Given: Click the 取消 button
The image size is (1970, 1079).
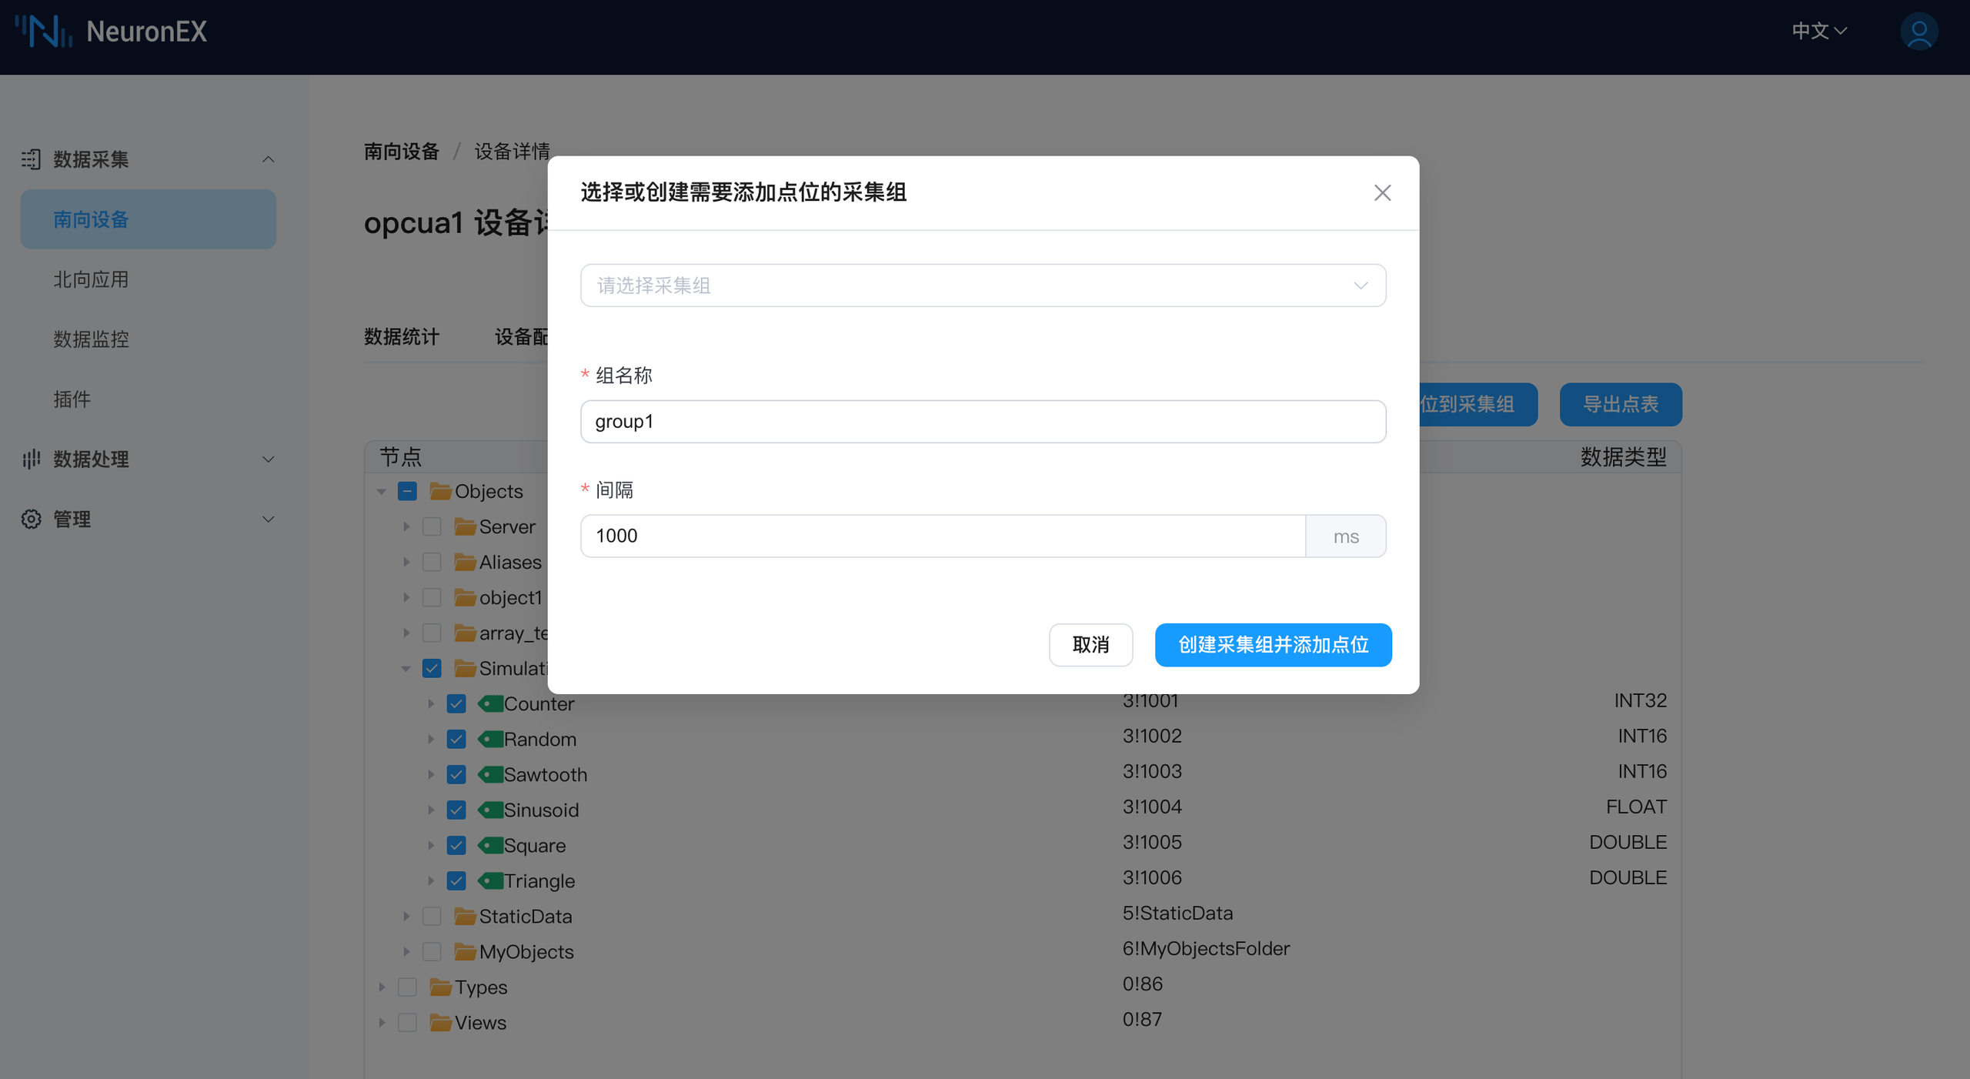Looking at the screenshot, I should coord(1090,645).
